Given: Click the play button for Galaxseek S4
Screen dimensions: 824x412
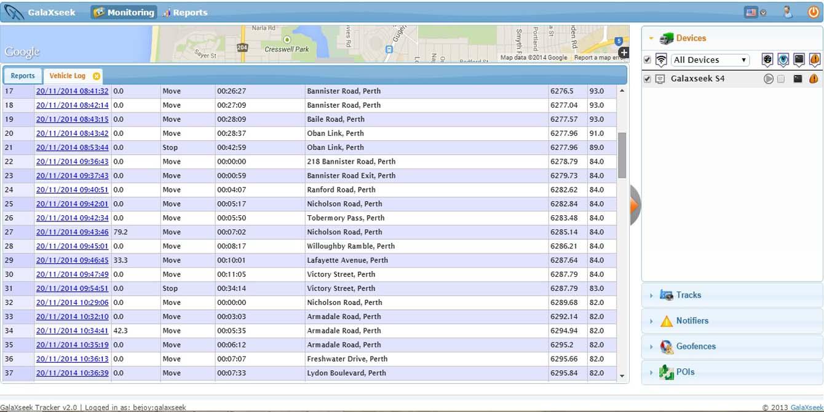Looking at the screenshot, I should 769,79.
